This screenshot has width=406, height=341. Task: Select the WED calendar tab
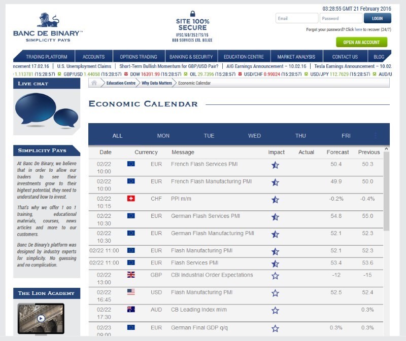(255, 136)
